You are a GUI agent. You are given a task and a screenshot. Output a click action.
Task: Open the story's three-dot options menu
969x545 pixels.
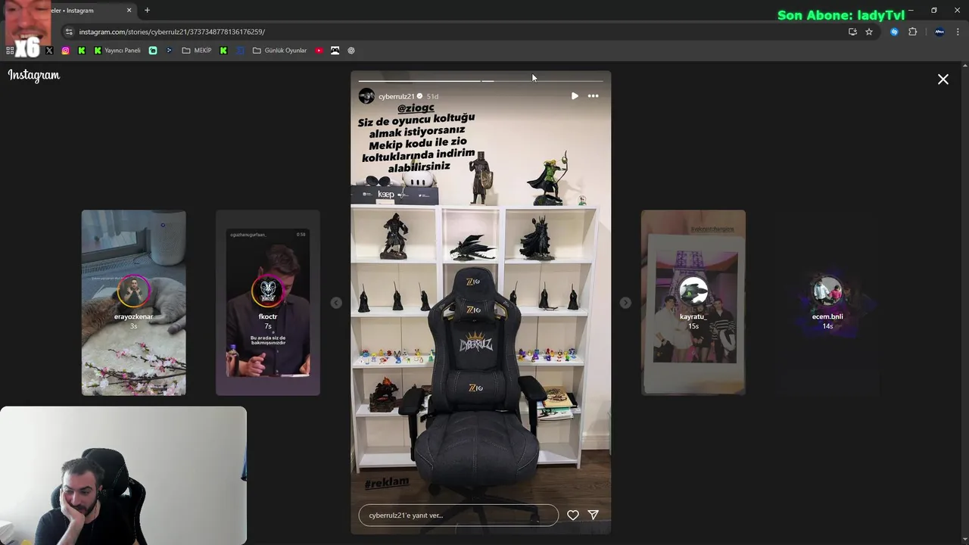[x=594, y=96]
